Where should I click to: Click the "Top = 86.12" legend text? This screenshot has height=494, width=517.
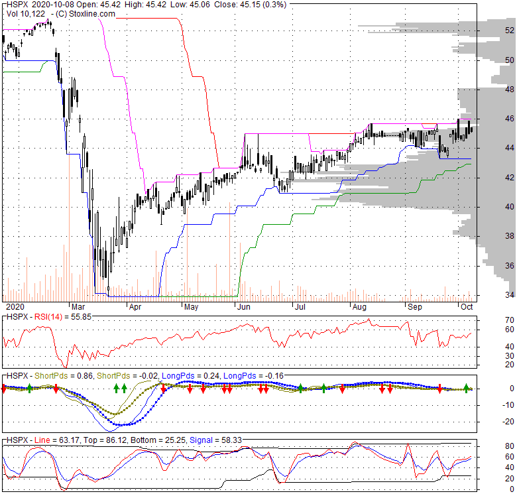[105, 440]
